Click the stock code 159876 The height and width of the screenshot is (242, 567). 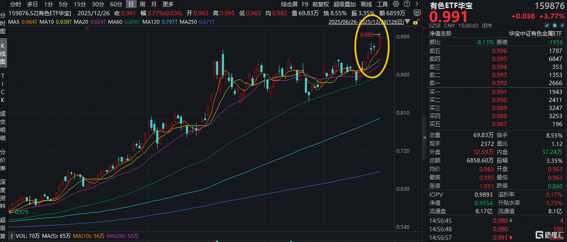[550, 6]
